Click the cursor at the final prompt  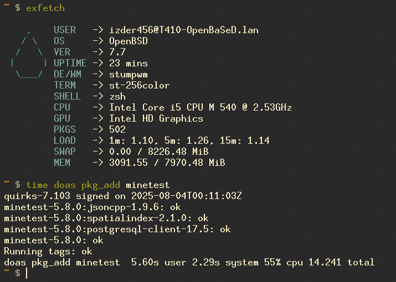click(x=27, y=273)
